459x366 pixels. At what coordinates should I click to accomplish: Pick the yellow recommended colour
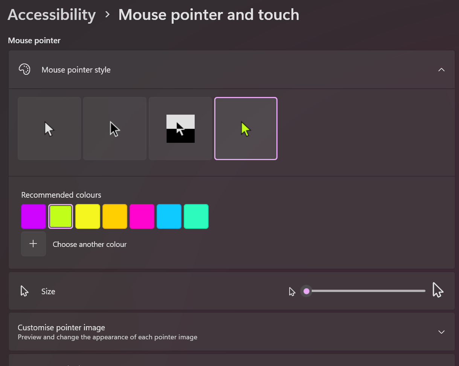[x=88, y=216]
